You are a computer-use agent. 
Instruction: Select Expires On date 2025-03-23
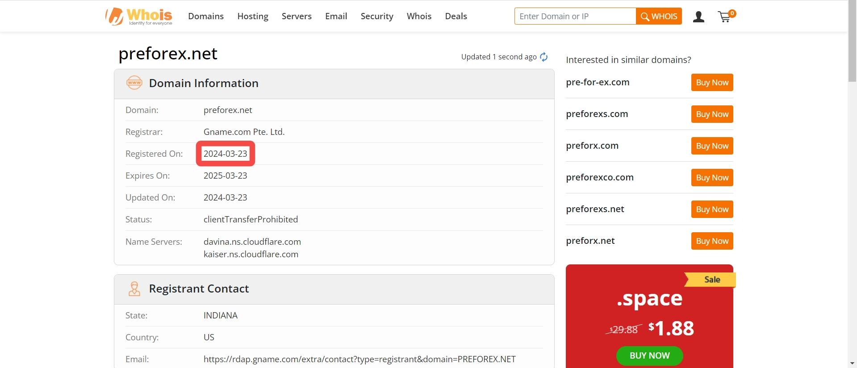225,176
